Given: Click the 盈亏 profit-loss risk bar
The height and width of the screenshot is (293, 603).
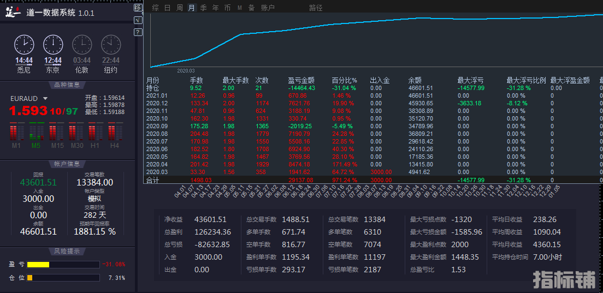Looking at the screenshot, I should click(63, 265).
